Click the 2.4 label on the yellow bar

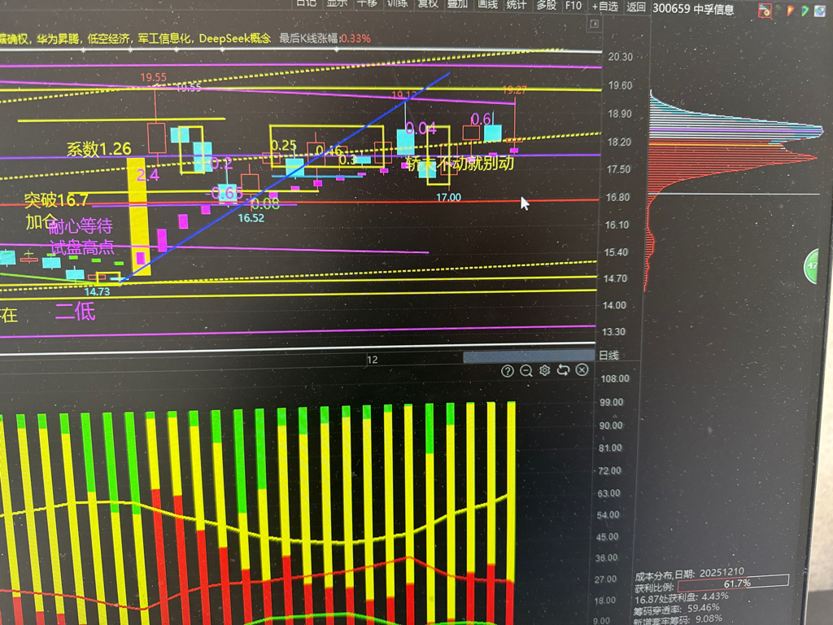click(x=147, y=175)
